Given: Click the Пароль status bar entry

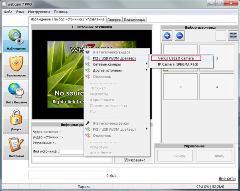Looking at the screenshot, I should click(84, 187).
